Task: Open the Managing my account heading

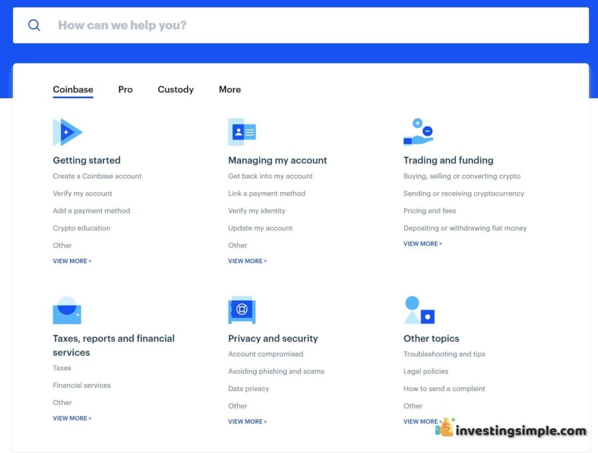Action: tap(277, 160)
